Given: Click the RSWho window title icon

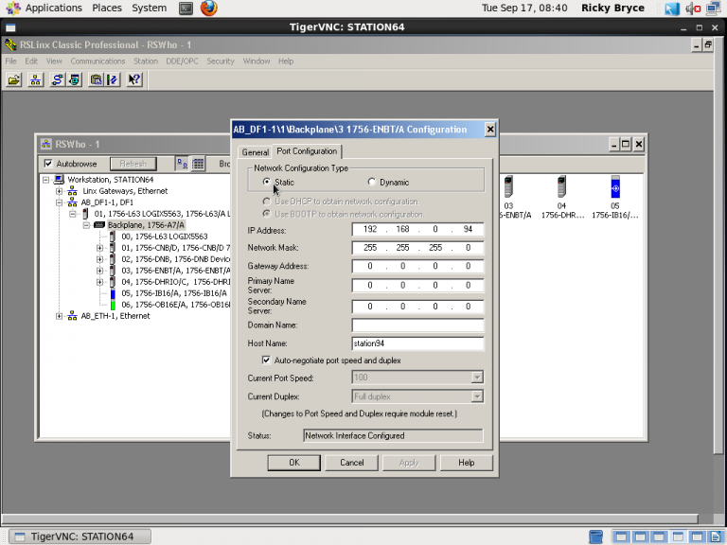Looking at the screenshot, I should (45, 144).
